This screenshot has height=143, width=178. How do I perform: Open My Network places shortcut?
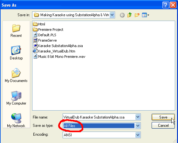pos(16,120)
